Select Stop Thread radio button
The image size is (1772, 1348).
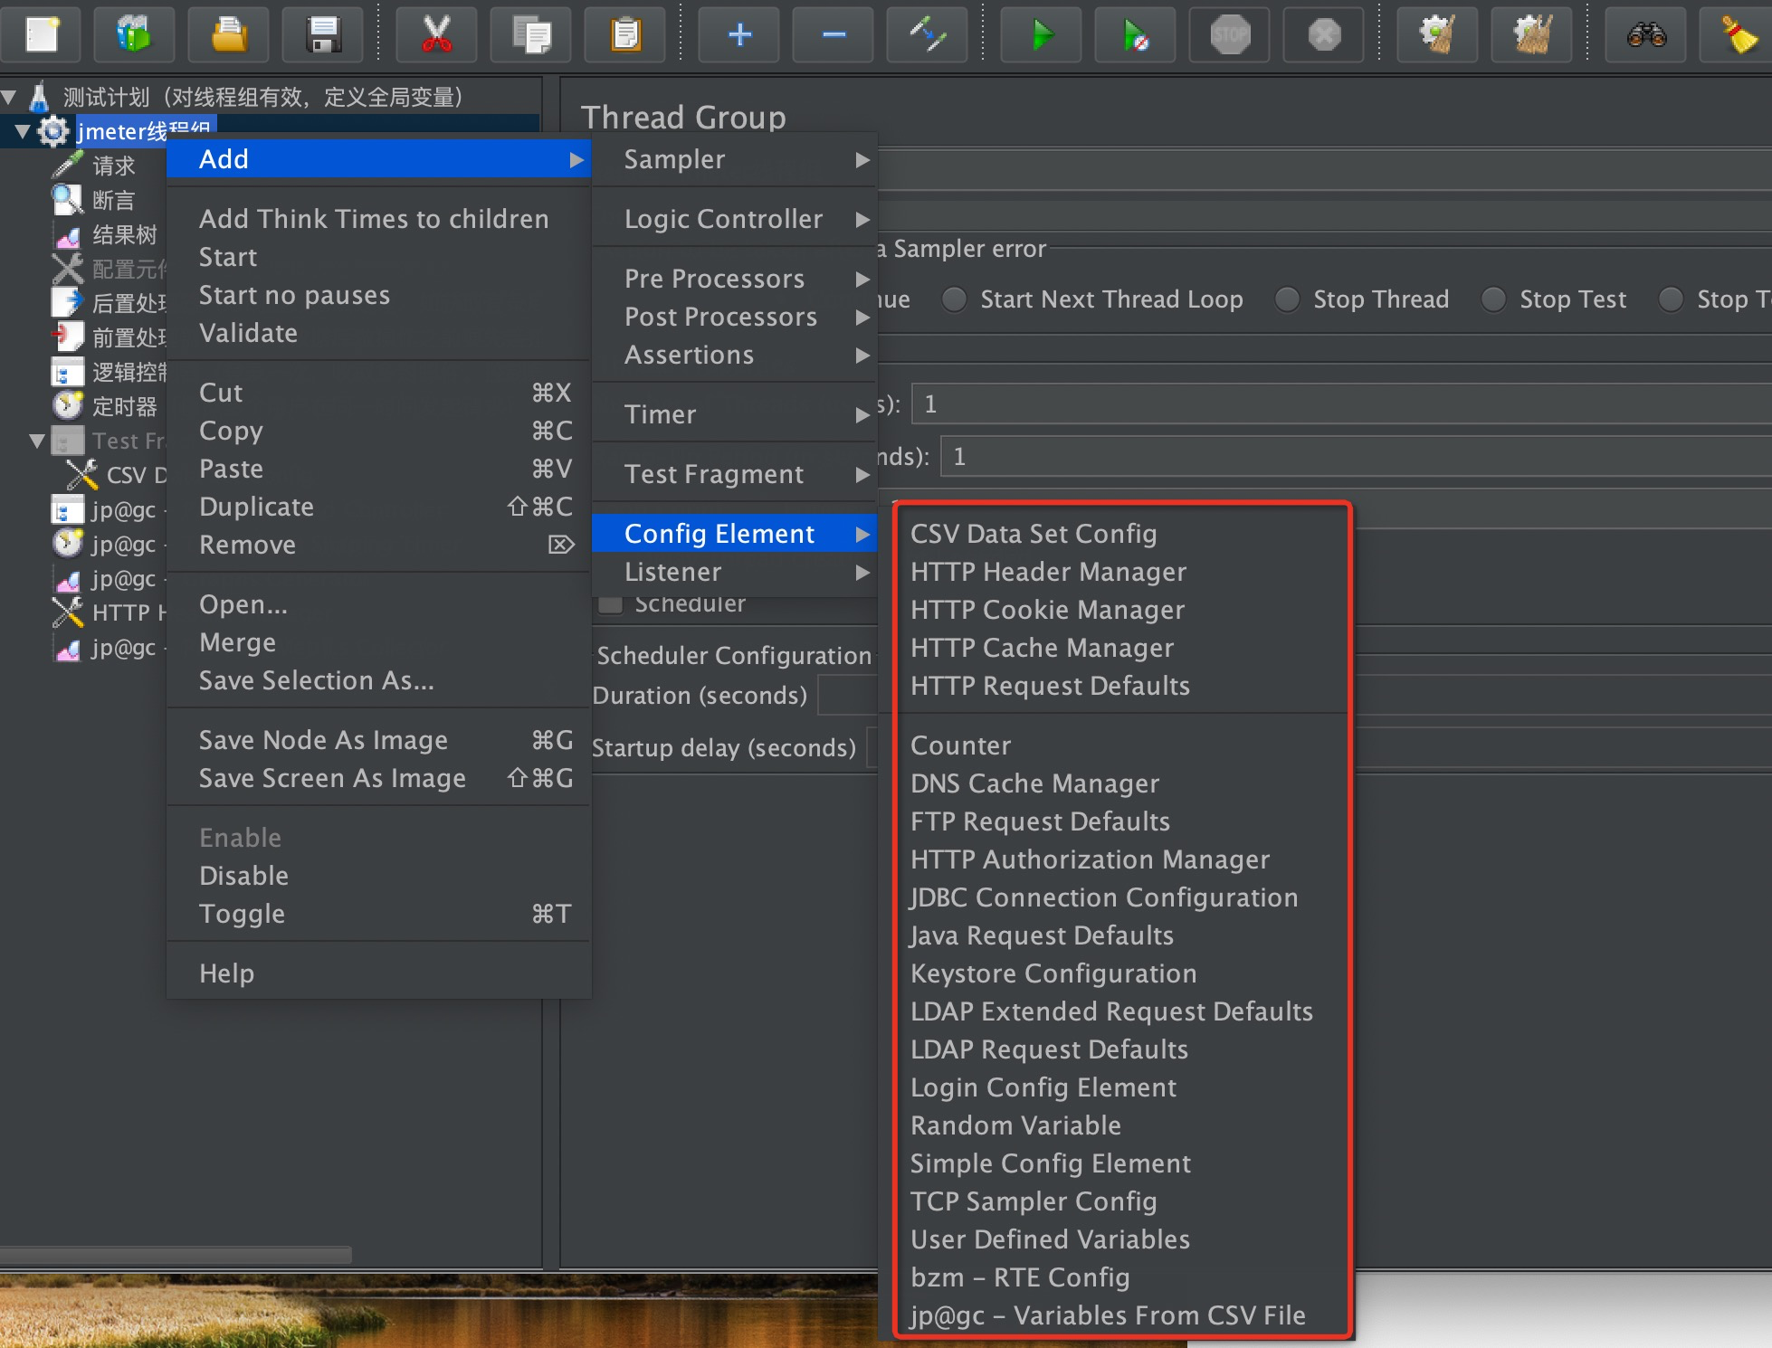pyautogui.click(x=1288, y=299)
